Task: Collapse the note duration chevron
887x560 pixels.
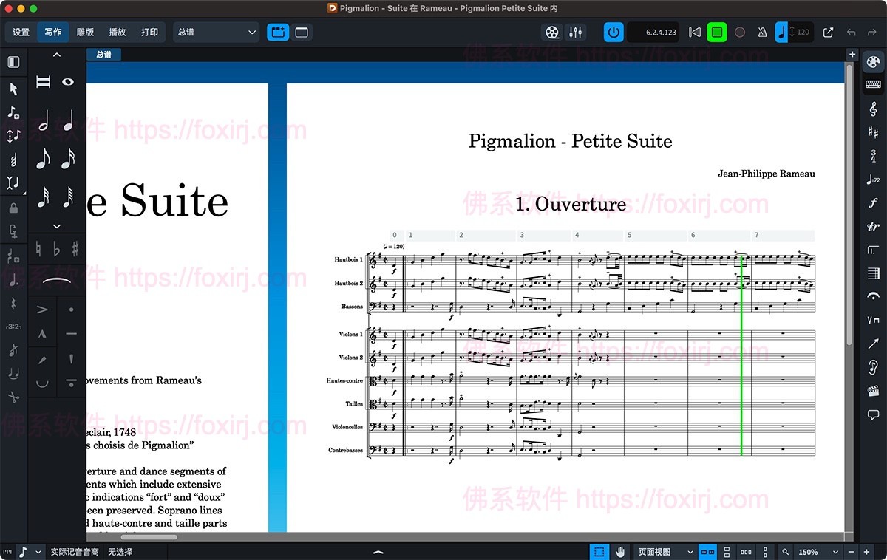Action: point(57,54)
